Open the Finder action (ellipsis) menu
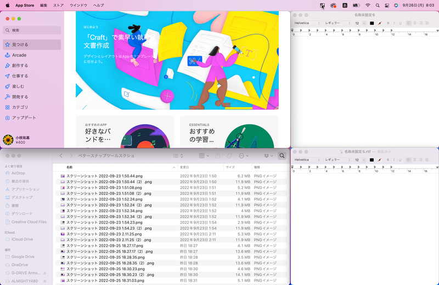Image resolution: width=439 pixels, height=285 pixels. (x=244, y=156)
